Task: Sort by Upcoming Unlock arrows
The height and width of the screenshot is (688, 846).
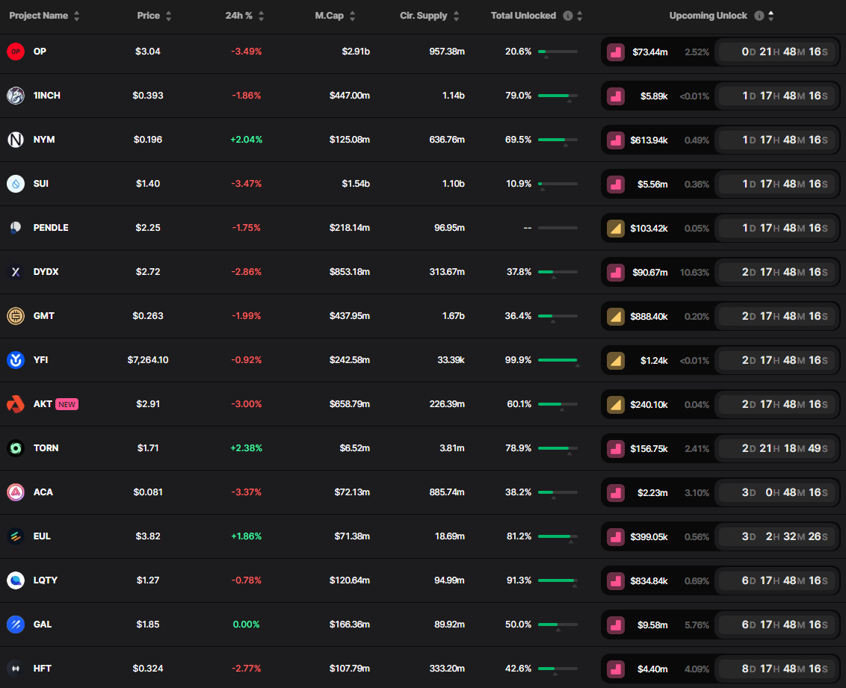Action: pos(771,16)
